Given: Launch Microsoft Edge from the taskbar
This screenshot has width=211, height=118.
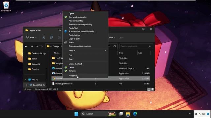Looking at the screenshot, I should [x=135, y=114].
